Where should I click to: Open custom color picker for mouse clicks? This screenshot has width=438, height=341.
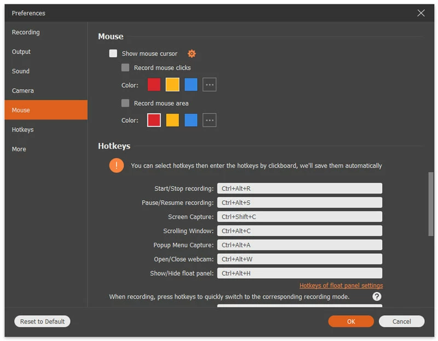pyautogui.click(x=209, y=84)
